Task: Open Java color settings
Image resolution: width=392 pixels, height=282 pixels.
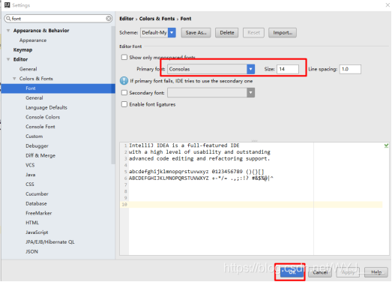Action: 31,175
